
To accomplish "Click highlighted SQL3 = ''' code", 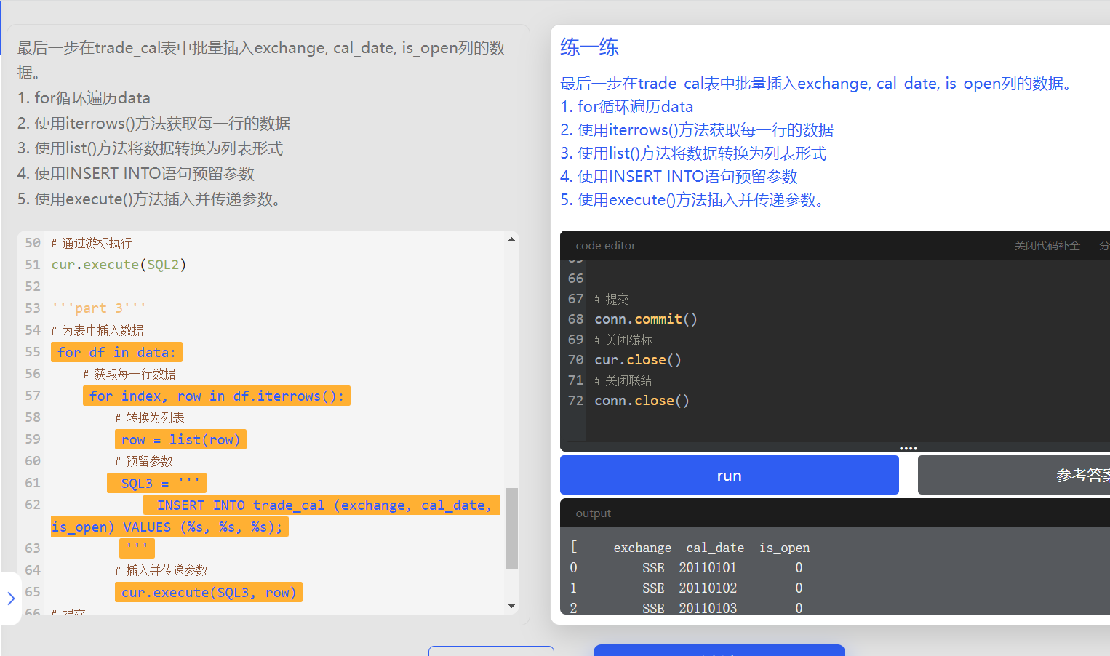I will click(156, 483).
